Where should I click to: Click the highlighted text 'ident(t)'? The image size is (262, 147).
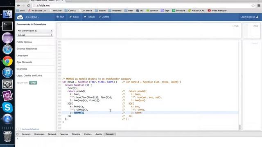click(79, 113)
